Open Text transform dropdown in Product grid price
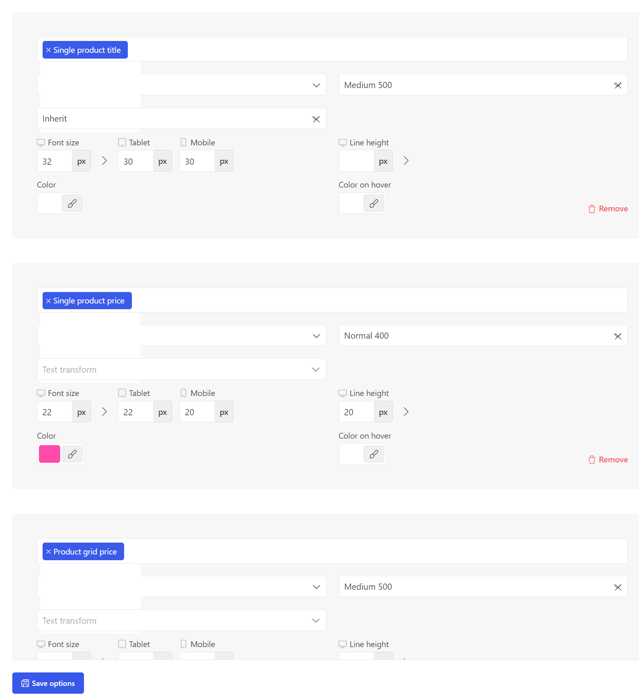 point(181,620)
